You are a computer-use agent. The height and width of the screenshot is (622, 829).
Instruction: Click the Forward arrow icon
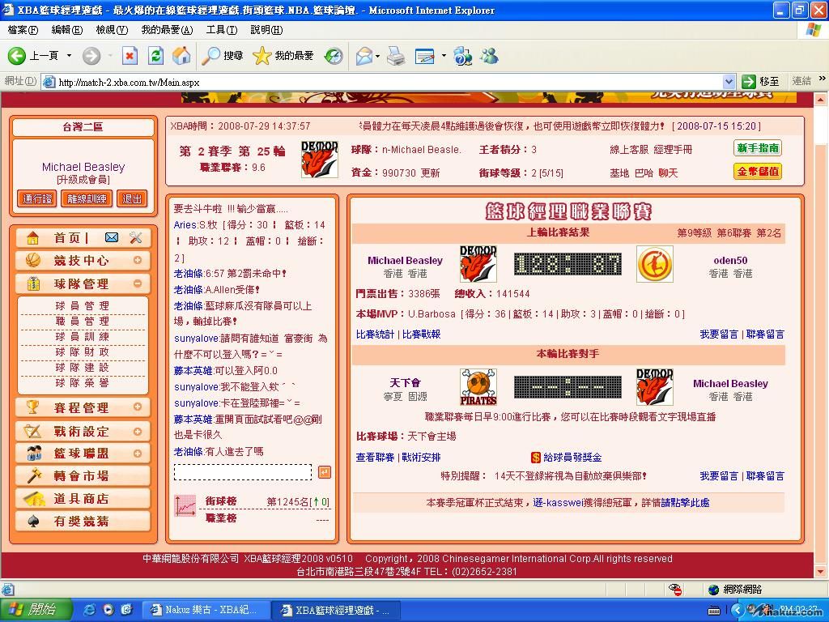click(91, 56)
